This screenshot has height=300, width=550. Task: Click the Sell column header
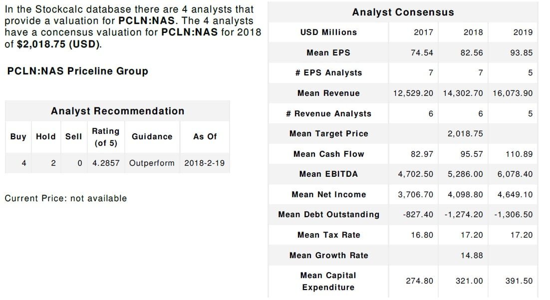[73, 137]
